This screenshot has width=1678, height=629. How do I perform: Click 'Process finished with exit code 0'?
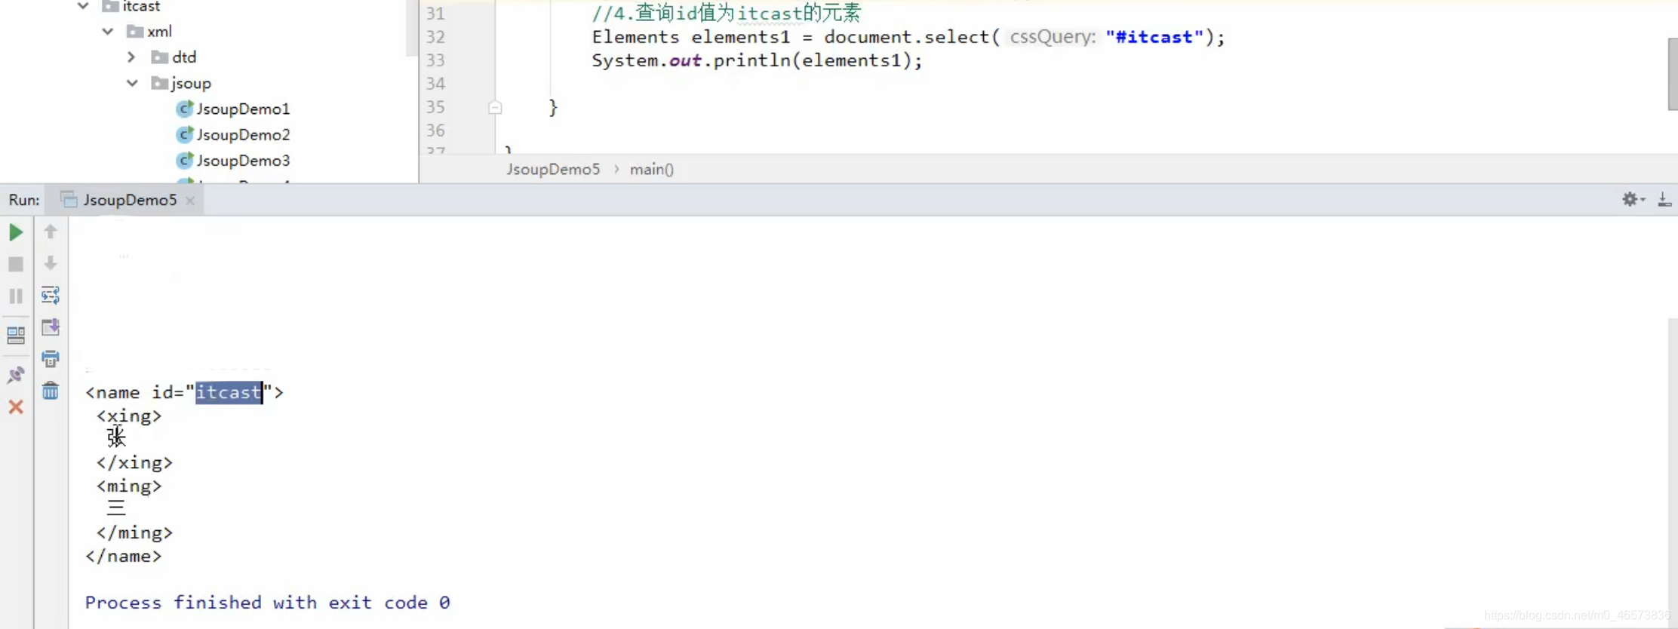coord(268,603)
